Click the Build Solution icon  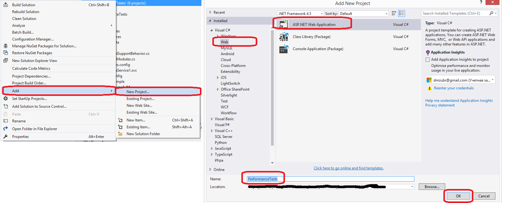tap(6, 5)
